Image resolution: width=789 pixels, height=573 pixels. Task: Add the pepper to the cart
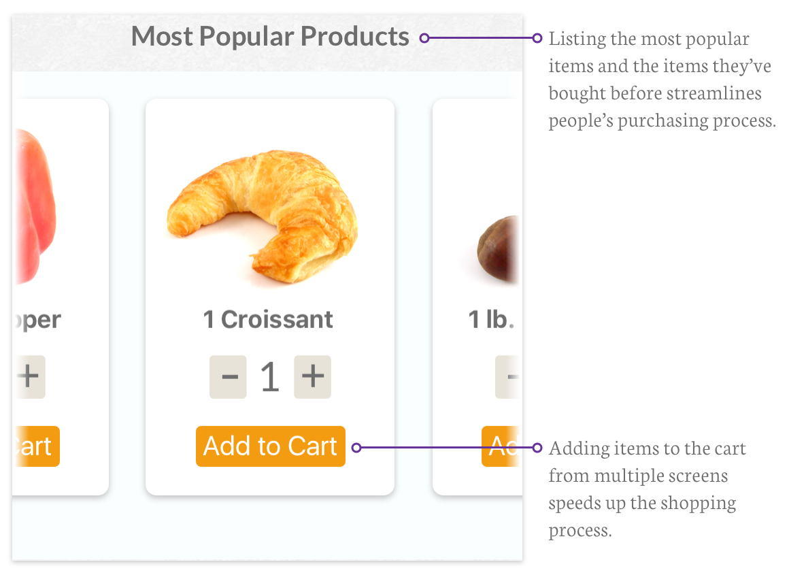37,446
